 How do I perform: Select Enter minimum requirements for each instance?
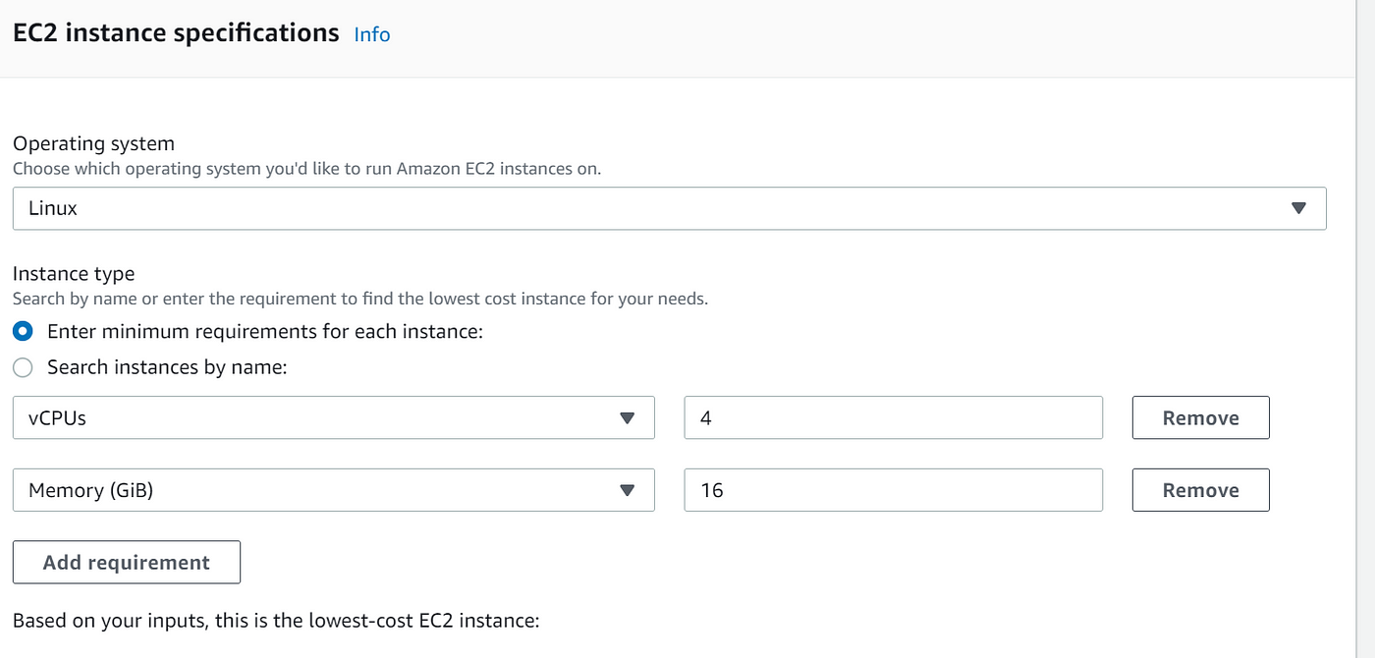click(x=23, y=331)
